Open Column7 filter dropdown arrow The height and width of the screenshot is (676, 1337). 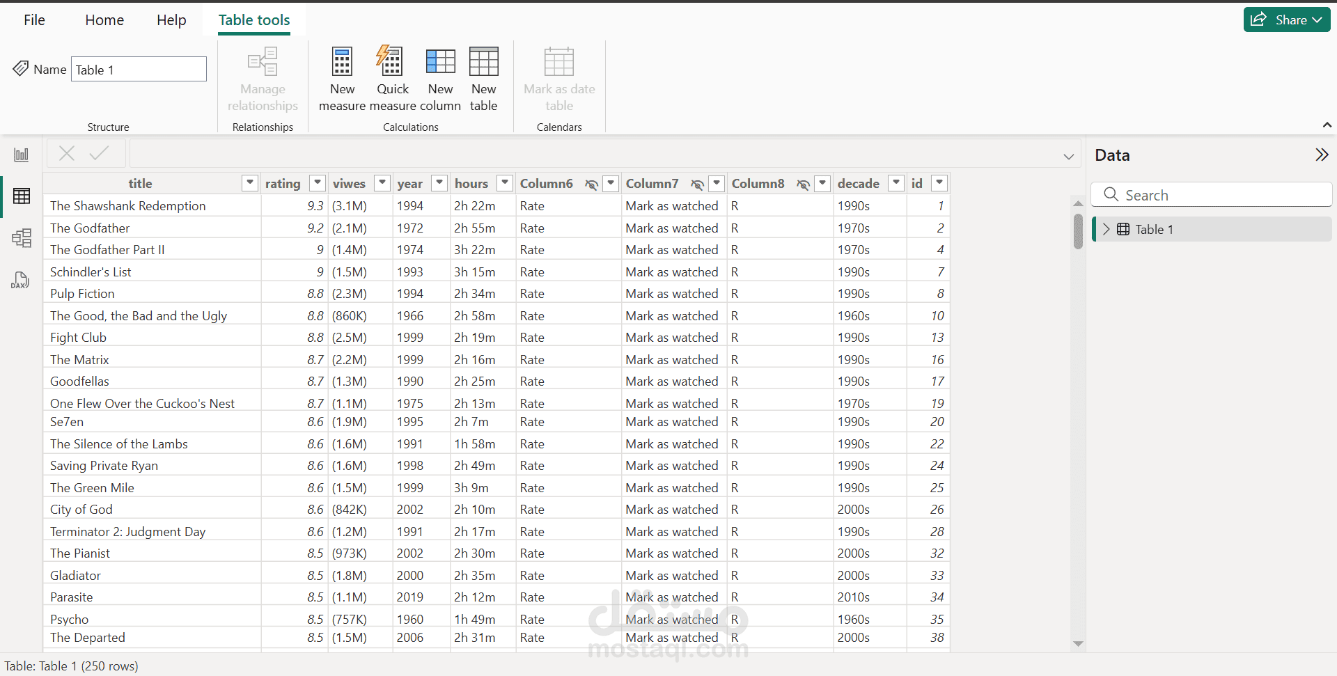[x=717, y=183]
